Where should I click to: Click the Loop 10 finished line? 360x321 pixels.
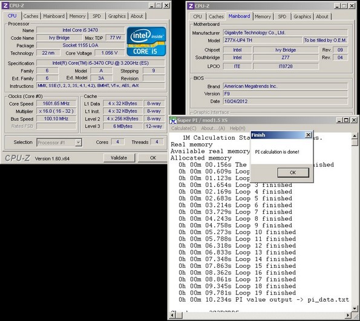(x=237, y=232)
